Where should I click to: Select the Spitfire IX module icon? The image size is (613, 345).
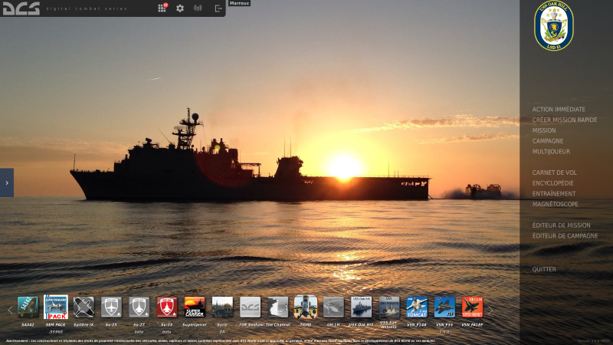(84, 307)
